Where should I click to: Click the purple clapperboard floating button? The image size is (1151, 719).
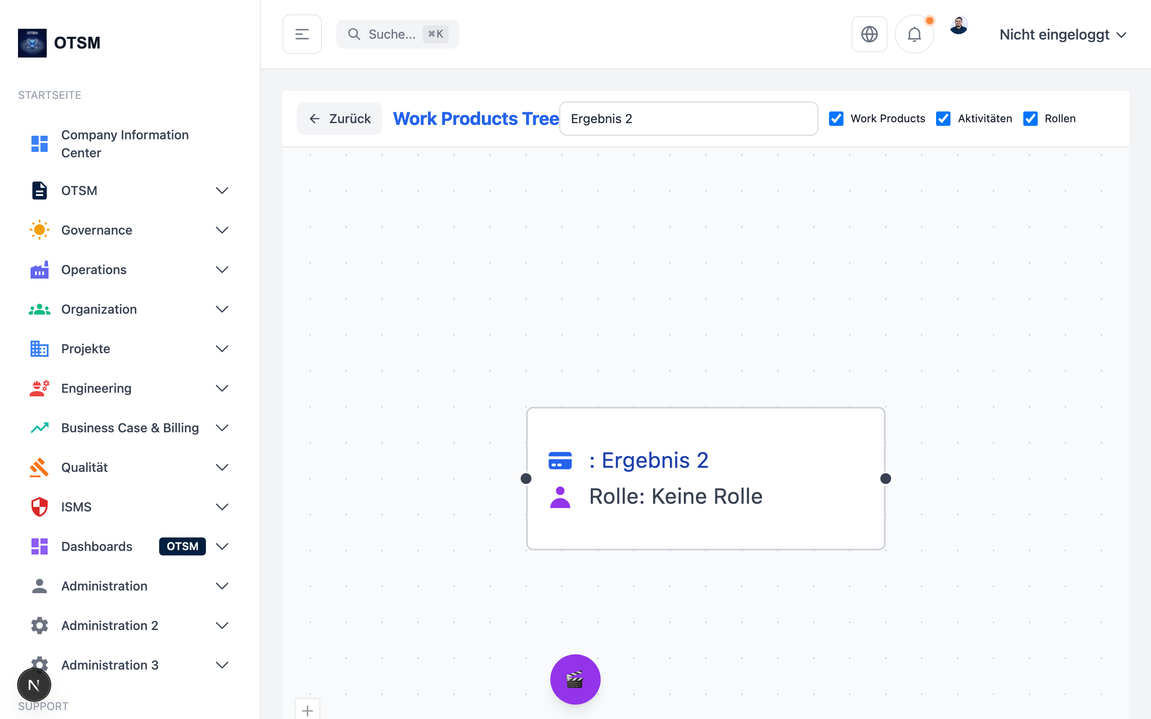coord(575,679)
